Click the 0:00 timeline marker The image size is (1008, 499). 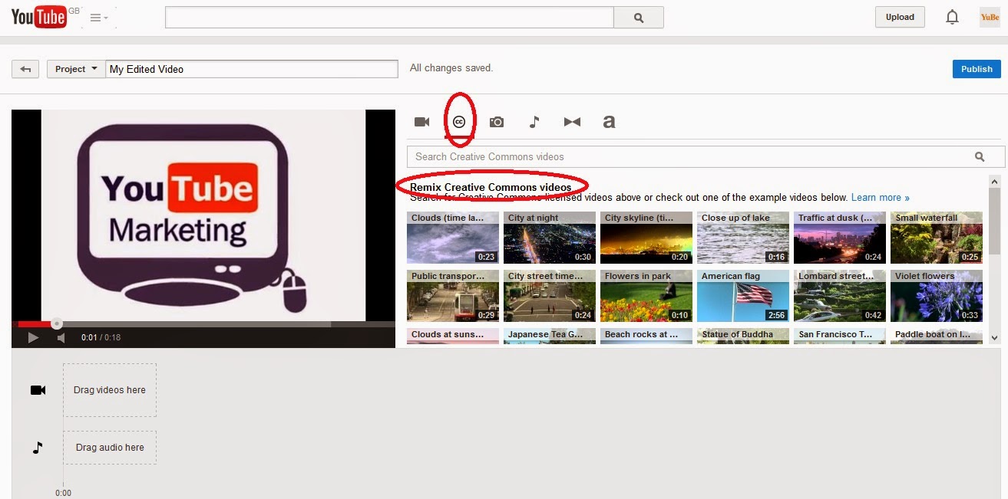[x=63, y=493]
